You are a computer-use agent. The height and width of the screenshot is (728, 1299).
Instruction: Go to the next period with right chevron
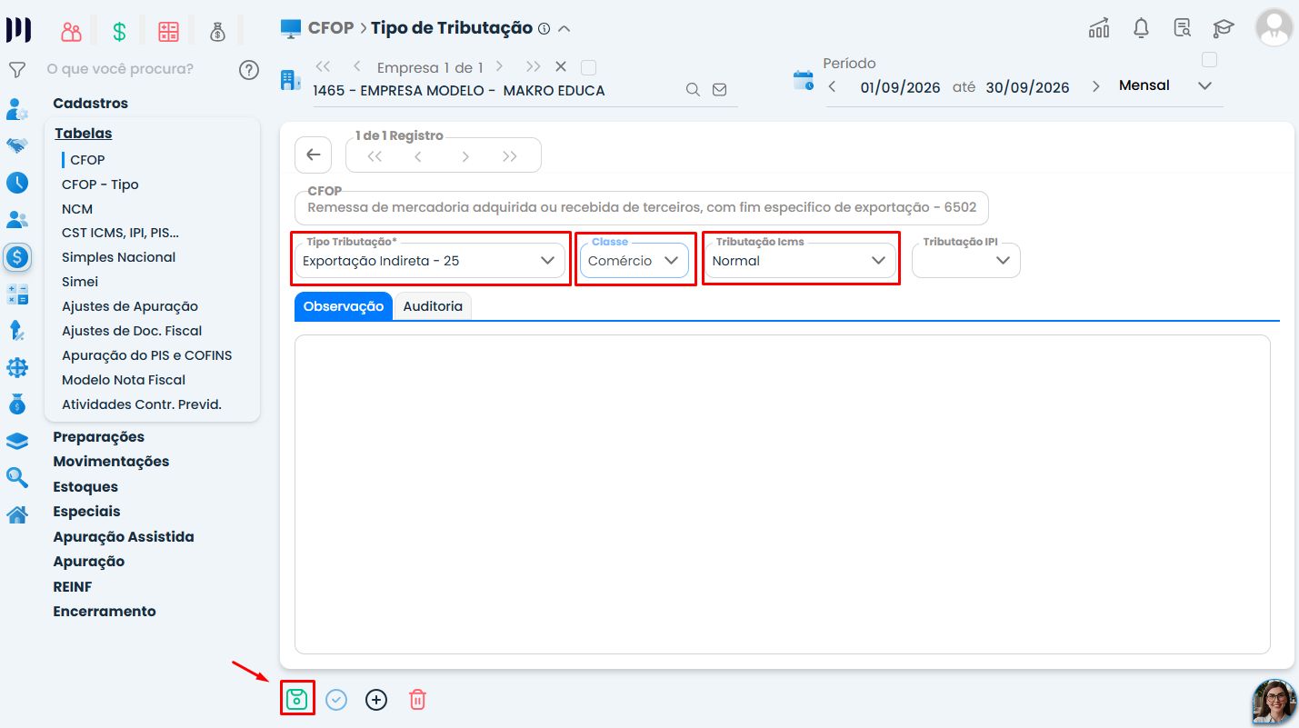click(x=1096, y=86)
